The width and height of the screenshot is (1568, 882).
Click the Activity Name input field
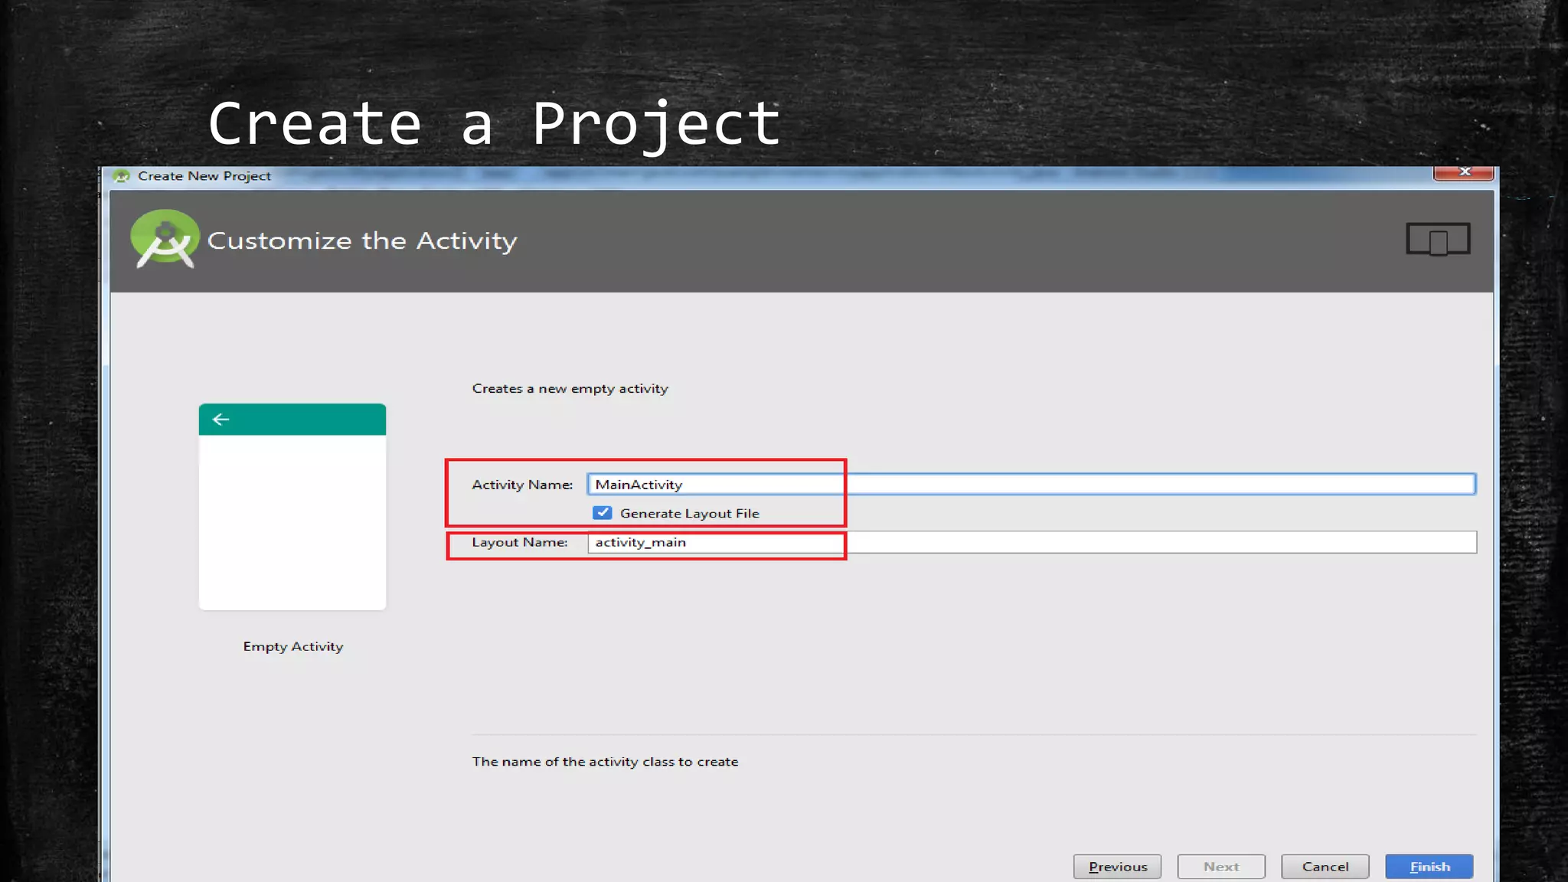click(x=1031, y=484)
